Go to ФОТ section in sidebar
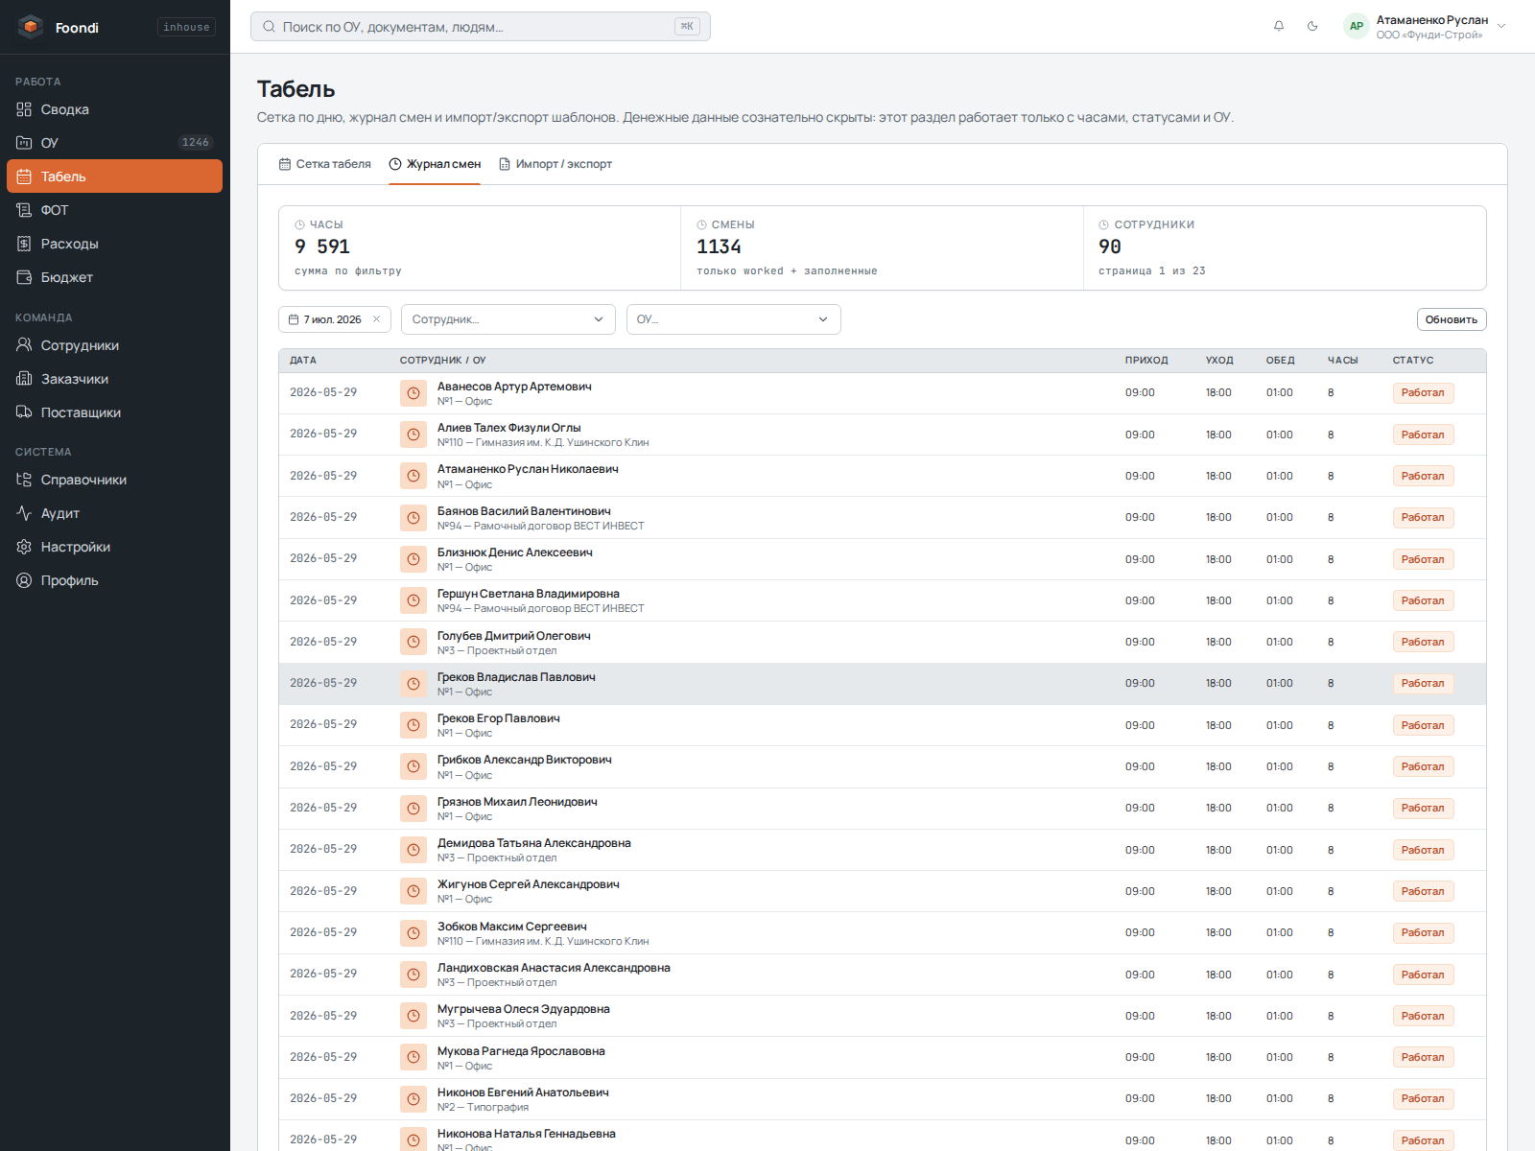 tap(115, 210)
